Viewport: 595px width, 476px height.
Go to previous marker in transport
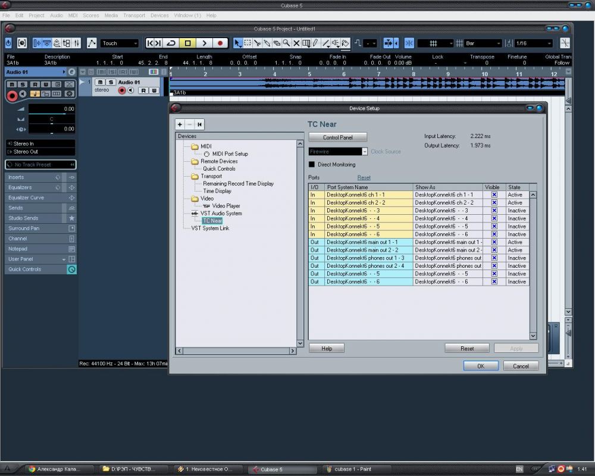pyautogui.click(x=150, y=43)
